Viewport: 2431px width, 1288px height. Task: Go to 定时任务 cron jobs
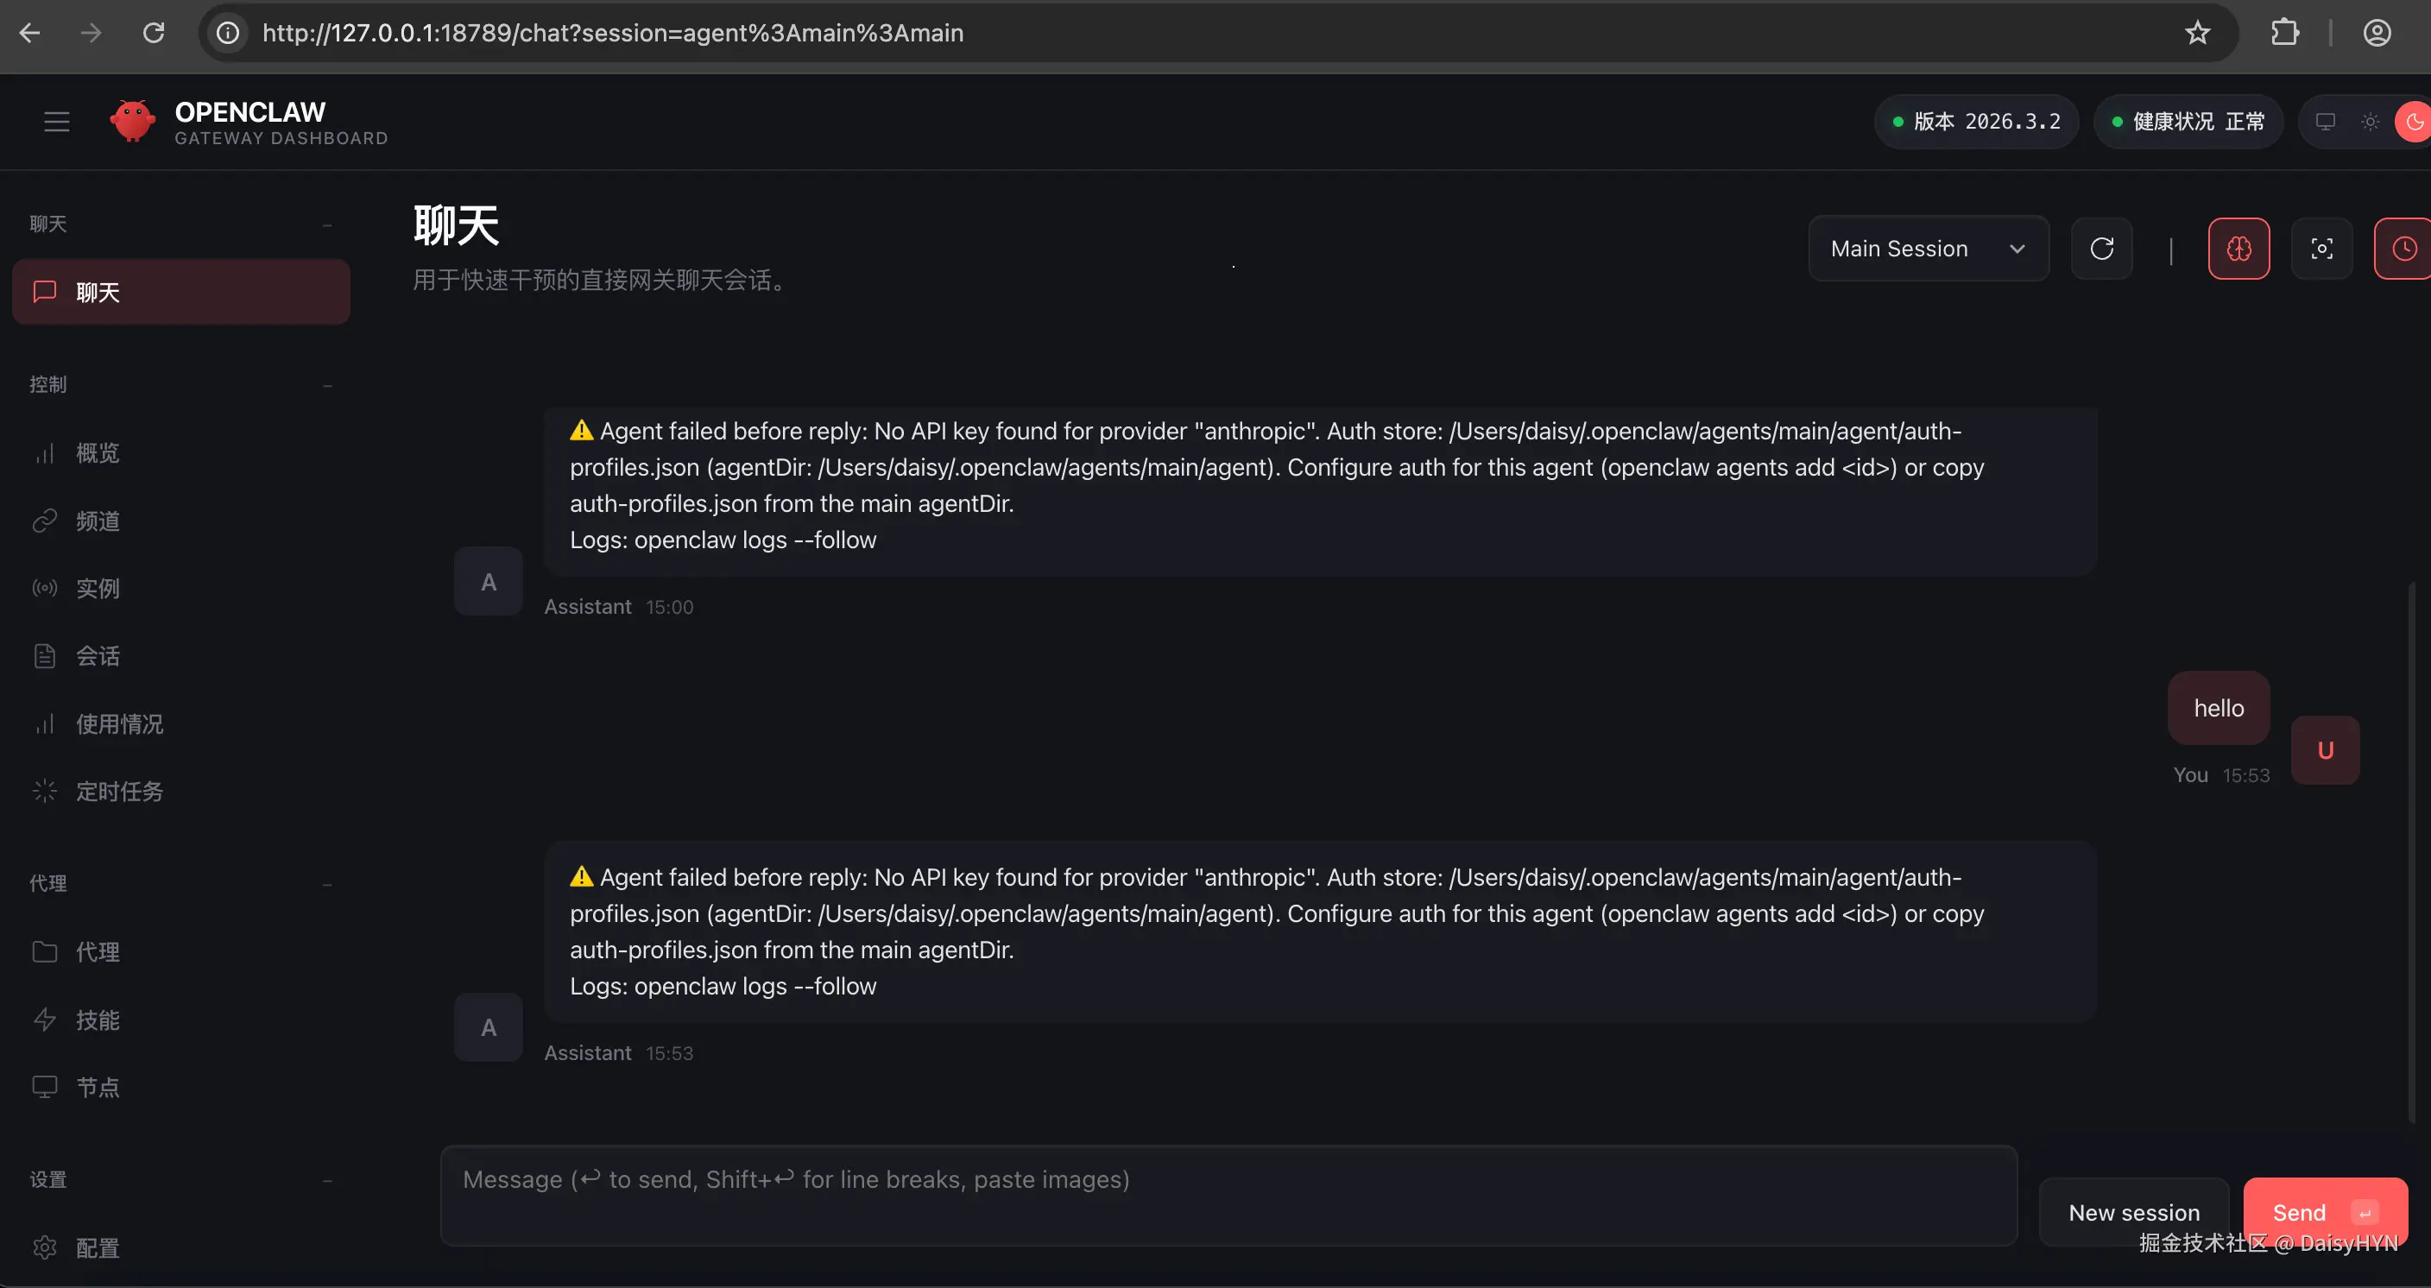click(119, 792)
